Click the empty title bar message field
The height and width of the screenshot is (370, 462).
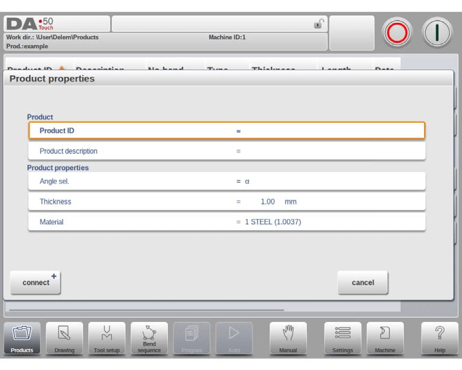click(x=219, y=24)
